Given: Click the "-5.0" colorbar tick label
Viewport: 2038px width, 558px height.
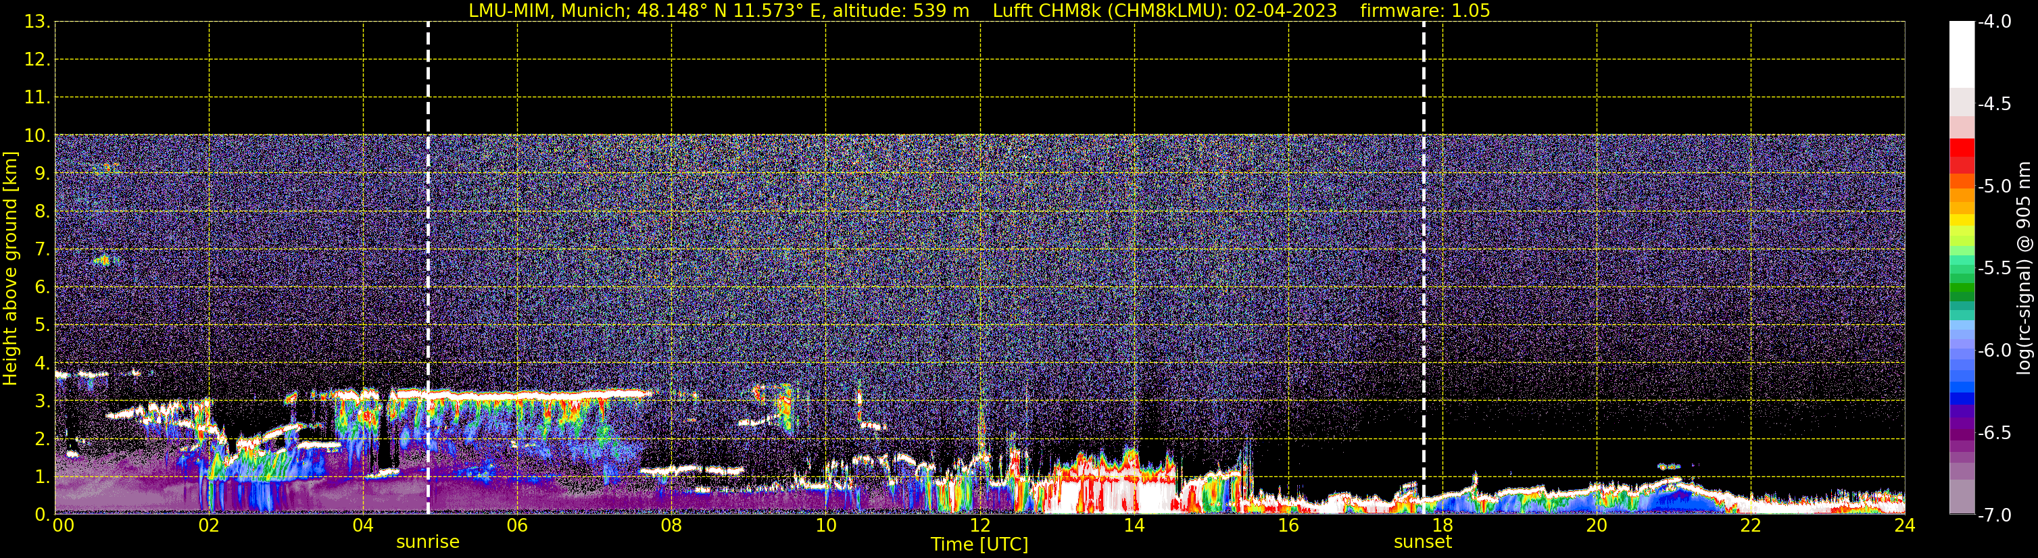Looking at the screenshot, I should [1995, 186].
